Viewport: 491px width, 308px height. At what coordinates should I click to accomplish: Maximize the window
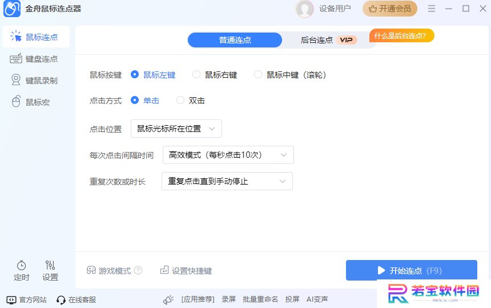466,9
